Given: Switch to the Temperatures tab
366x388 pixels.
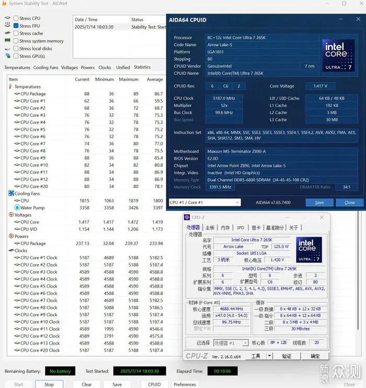Looking at the screenshot, I should tap(17, 68).
